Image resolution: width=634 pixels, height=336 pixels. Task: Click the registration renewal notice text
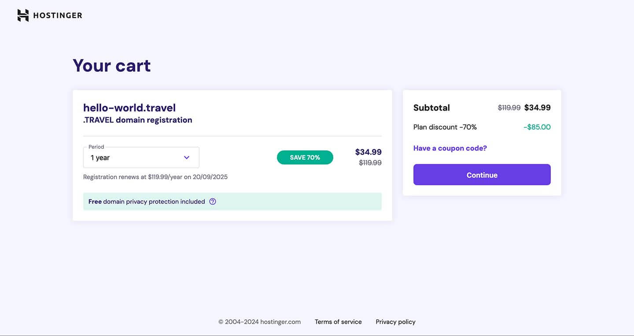[x=155, y=177]
